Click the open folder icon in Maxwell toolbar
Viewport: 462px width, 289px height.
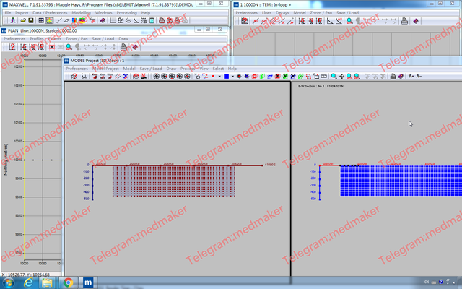point(23,21)
